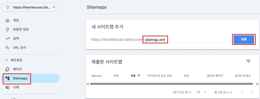This screenshot has width=260, height=99.
Task: Click the sitemap tree icon in sidebar
Action: click(x=7, y=78)
